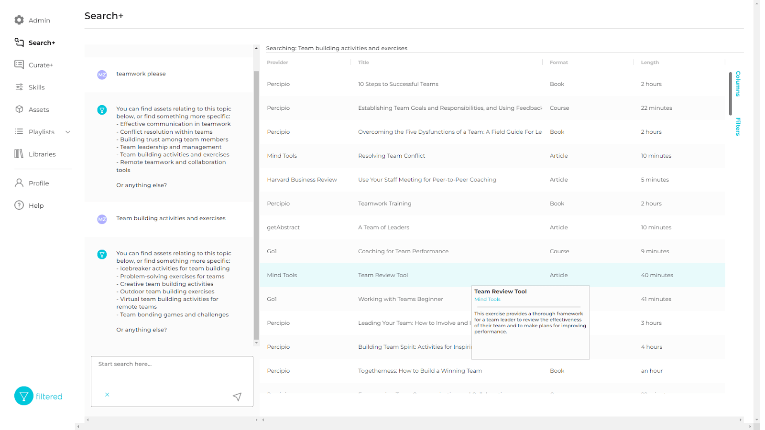Viewport: 765px width, 430px height.
Task: Expand the Playlists section chevron
Action: (x=67, y=132)
